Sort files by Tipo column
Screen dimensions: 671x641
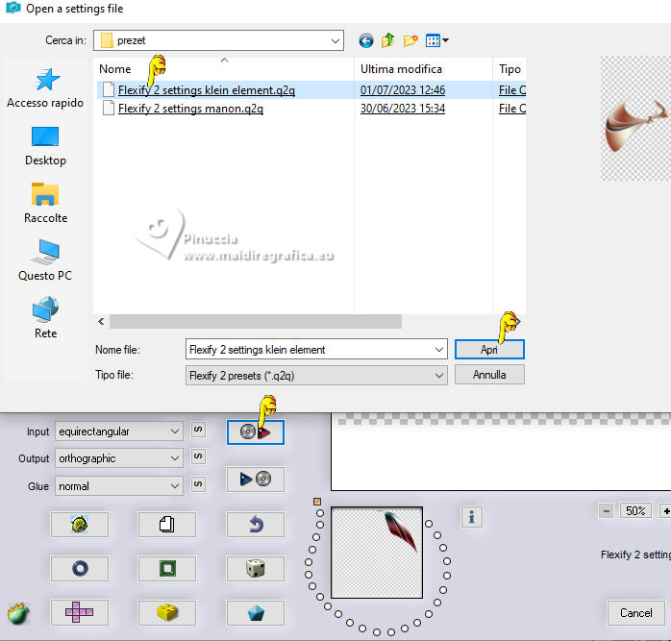click(x=509, y=69)
